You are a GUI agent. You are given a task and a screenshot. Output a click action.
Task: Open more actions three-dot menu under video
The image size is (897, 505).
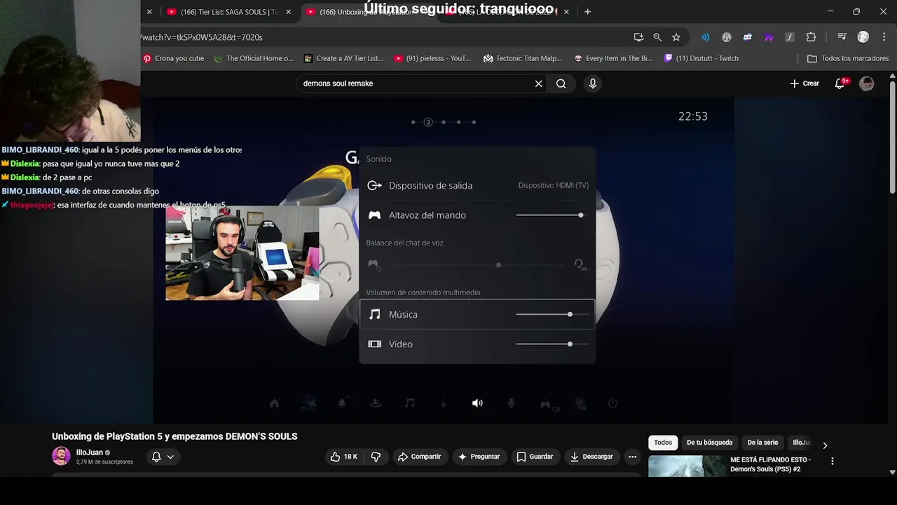pyautogui.click(x=632, y=457)
